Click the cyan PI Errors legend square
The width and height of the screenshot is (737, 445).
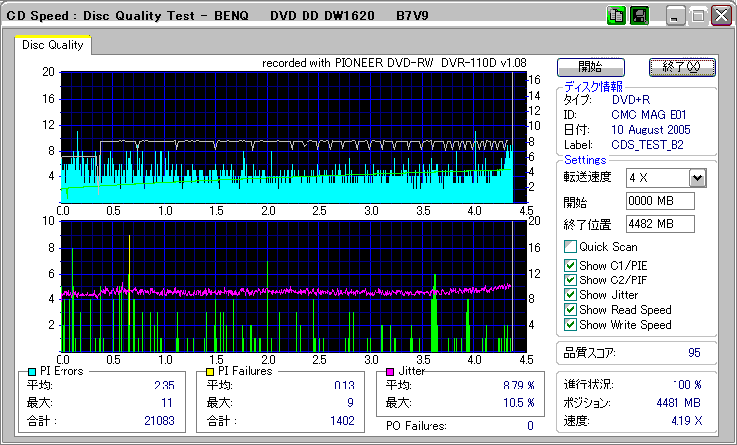click(31, 371)
